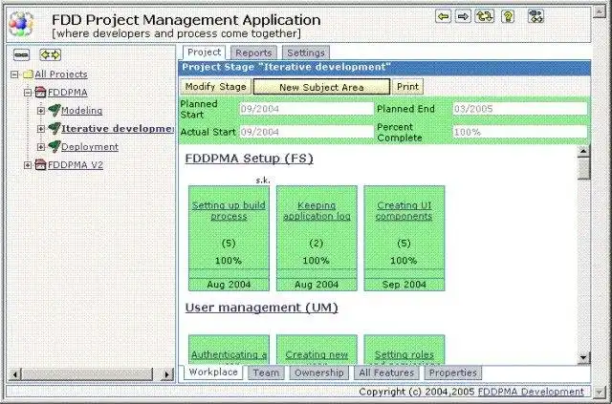Click content pane scroll down arrow

583,357
